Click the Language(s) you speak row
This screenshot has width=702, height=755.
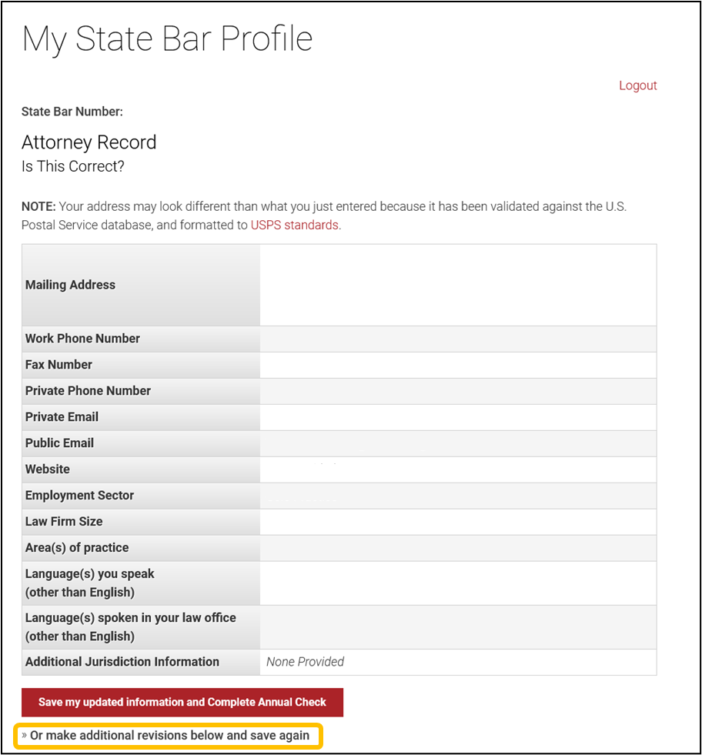click(457, 583)
